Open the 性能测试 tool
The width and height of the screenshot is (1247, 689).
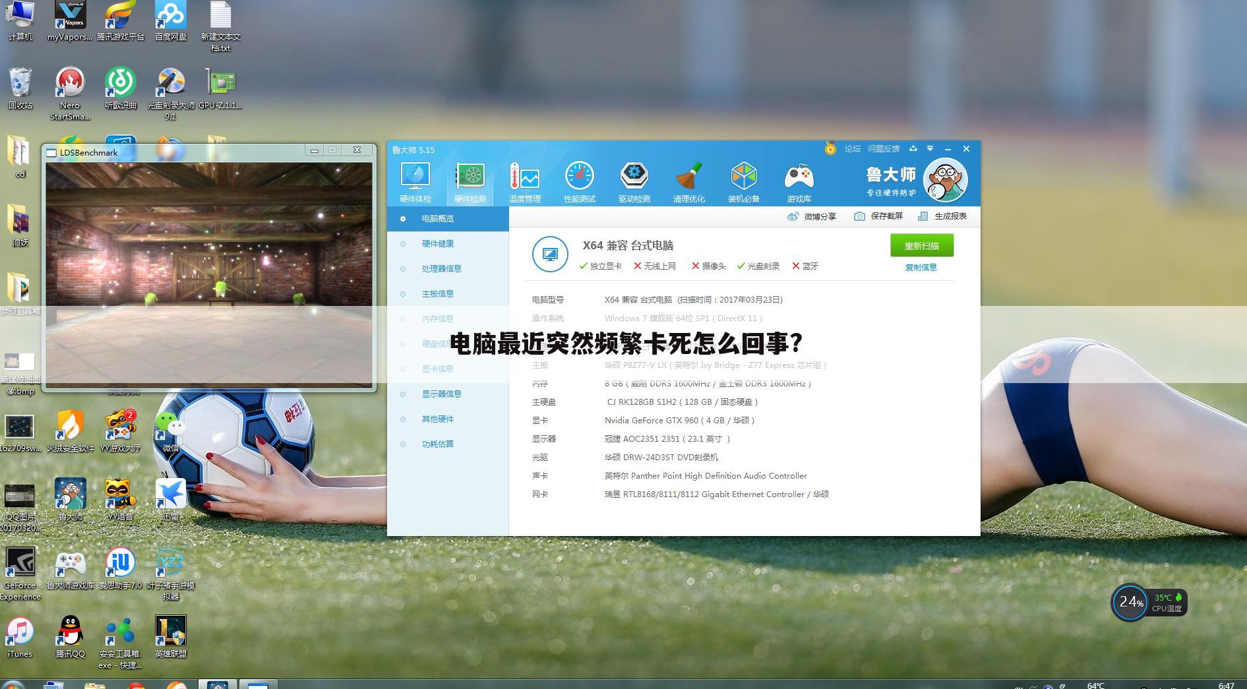(x=579, y=179)
